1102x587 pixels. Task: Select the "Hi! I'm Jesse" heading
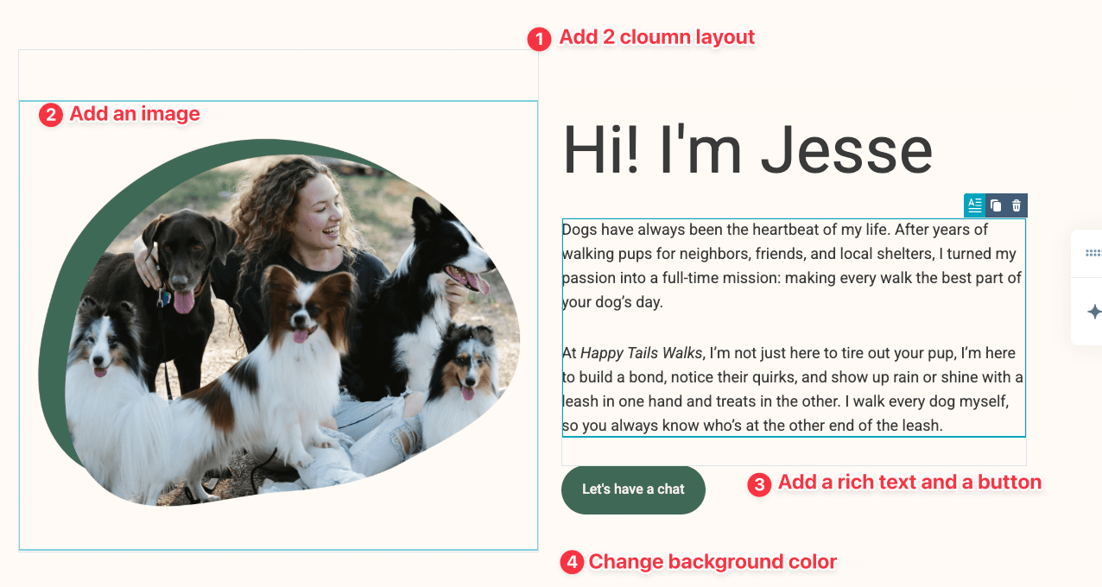click(x=748, y=150)
